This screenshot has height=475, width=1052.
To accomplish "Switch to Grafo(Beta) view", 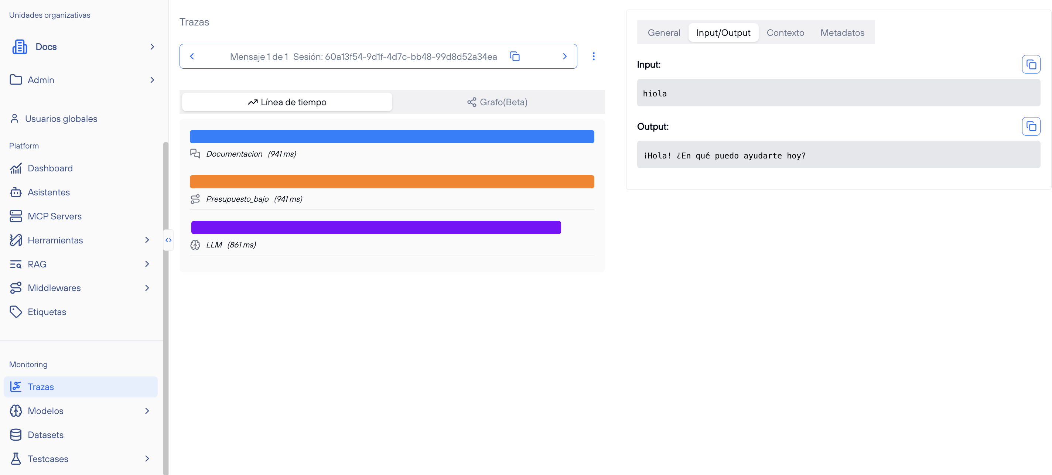I will pyautogui.click(x=498, y=102).
